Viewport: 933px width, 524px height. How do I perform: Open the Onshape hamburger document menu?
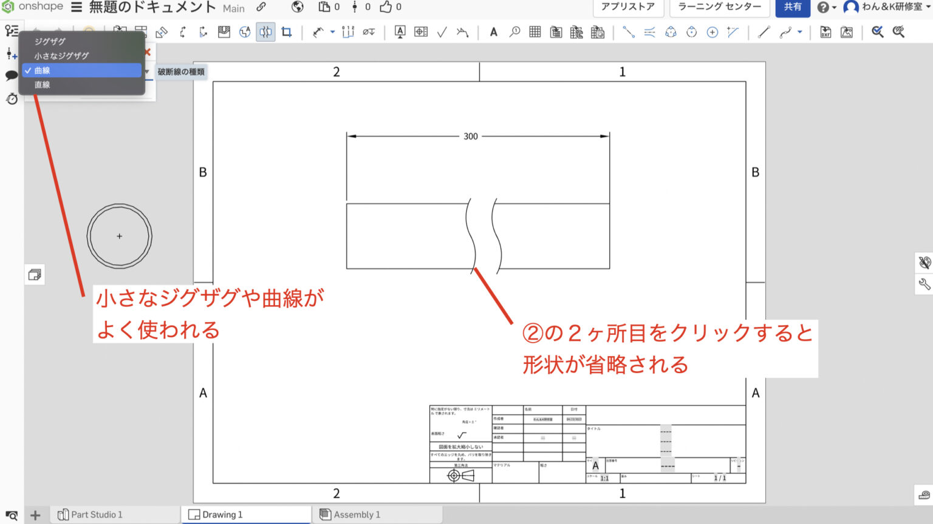pyautogui.click(x=77, y=7)
